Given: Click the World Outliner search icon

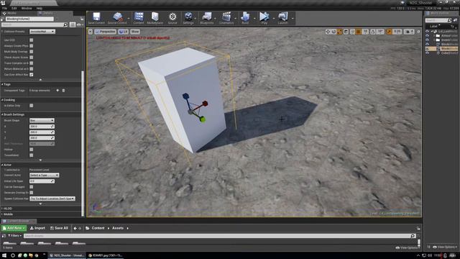Looking at the screenshot, I should (449, 20).
